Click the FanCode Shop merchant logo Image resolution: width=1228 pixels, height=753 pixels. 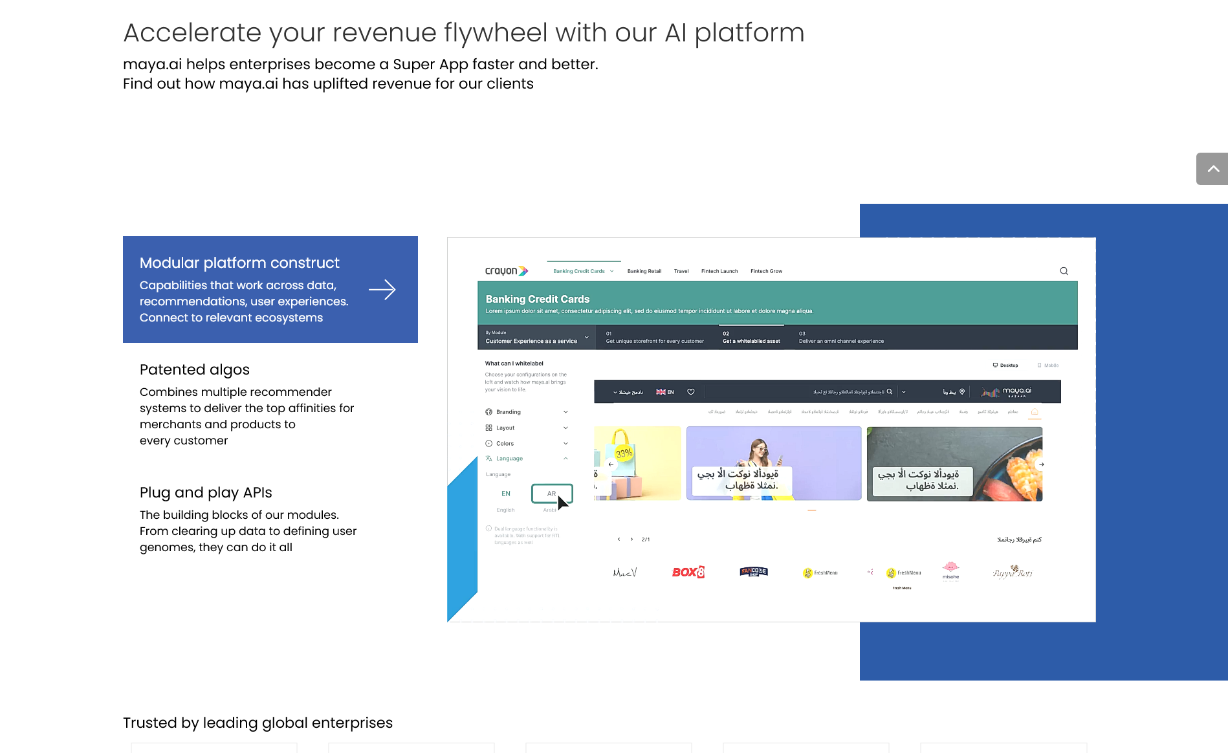753,572
